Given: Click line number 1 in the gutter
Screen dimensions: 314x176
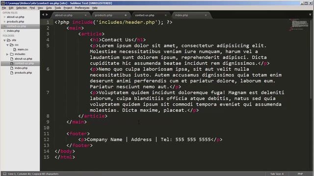Looking at the screenshot, I should (48, 22).
